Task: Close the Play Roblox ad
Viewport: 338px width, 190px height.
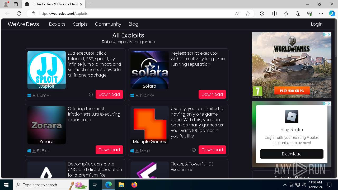Action: [329, 104]
